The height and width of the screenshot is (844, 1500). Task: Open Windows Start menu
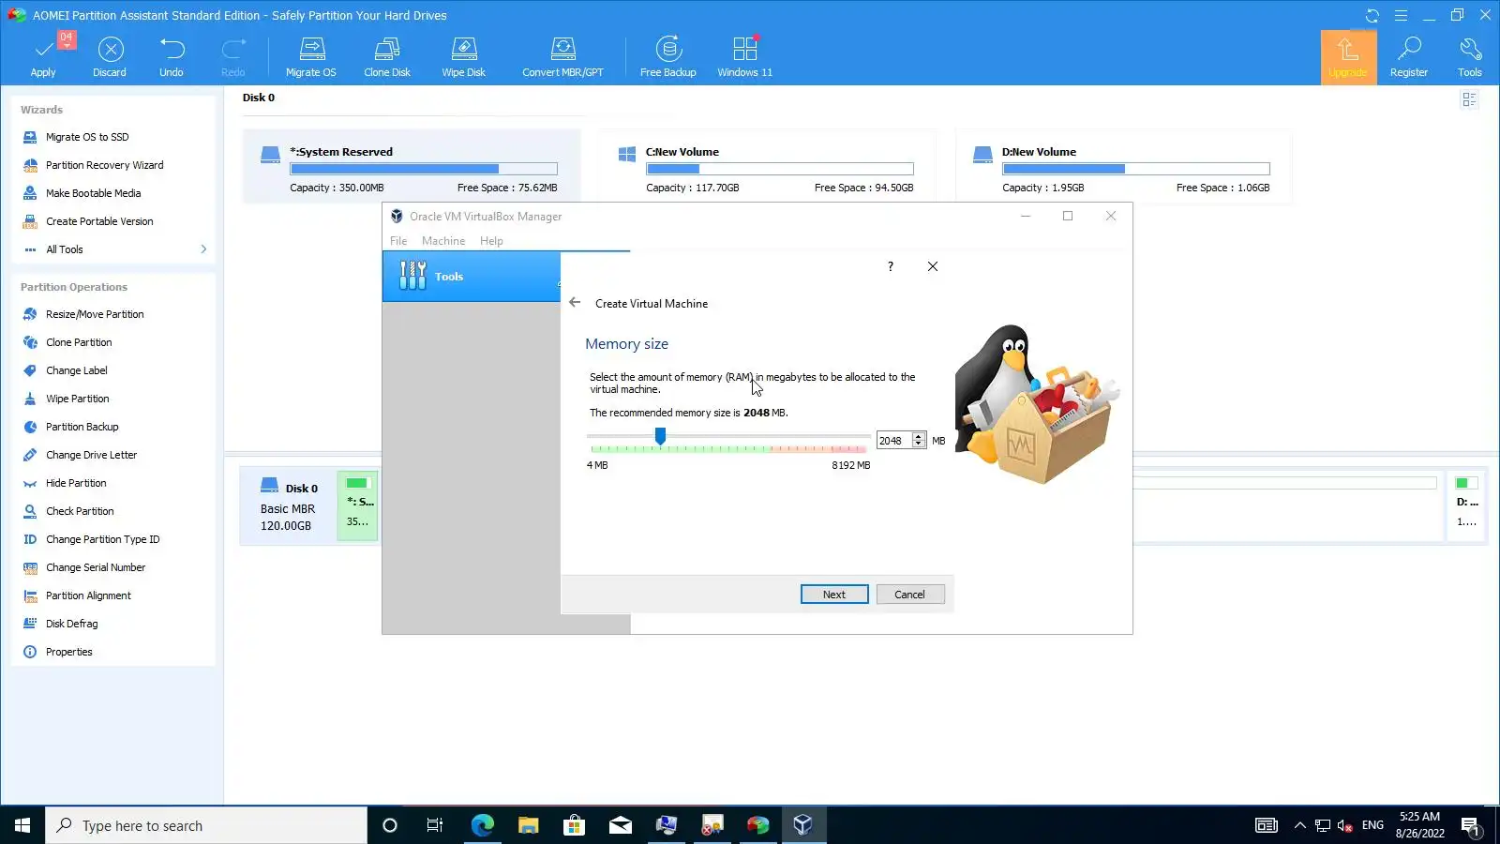(22, 825)
